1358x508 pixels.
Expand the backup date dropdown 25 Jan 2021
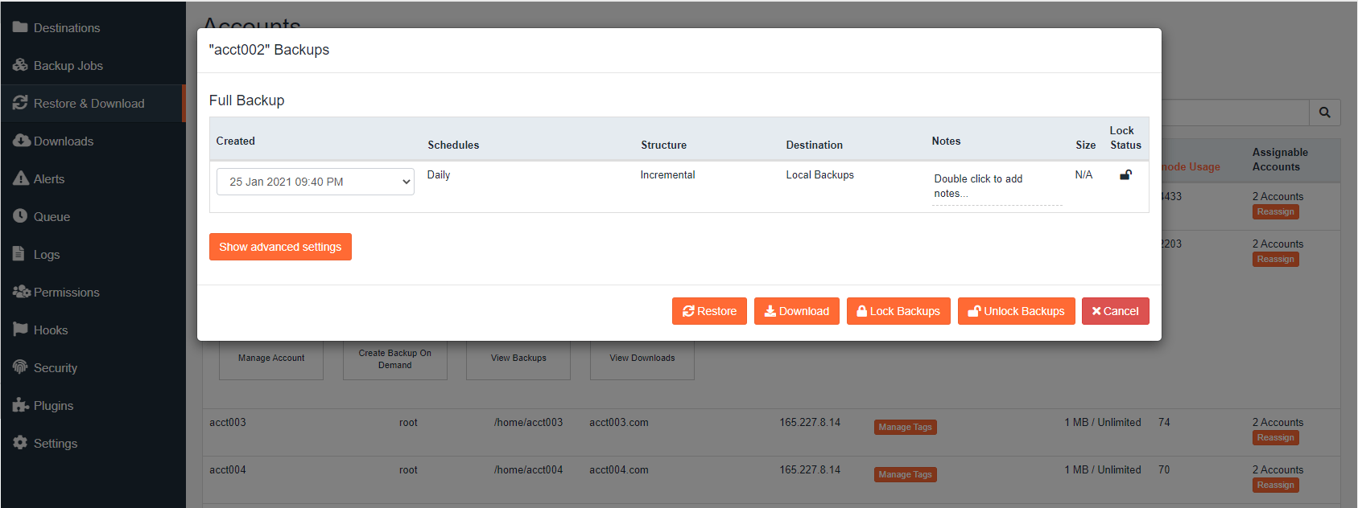316,182
